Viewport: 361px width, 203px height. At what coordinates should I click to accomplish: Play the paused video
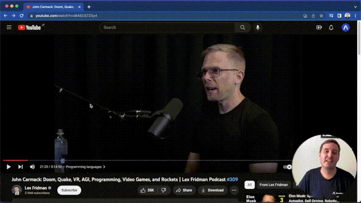[x=8, y=167]
